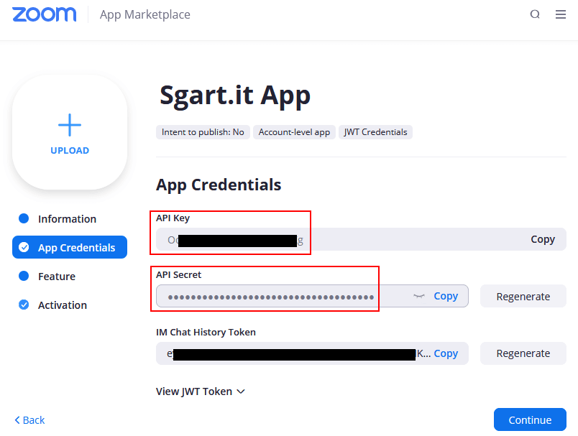Click the Continue button
The height and width of the screenshot is (436, 578).
click(530, 419)
